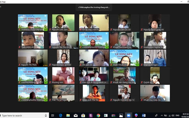Open File Explorer from the taskbar
The width and height of the screenshot is (189, 118).
click(x=68, y=115)
